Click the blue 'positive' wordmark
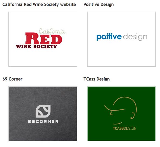This screenshot has height=147, width=160. [109, 37]
